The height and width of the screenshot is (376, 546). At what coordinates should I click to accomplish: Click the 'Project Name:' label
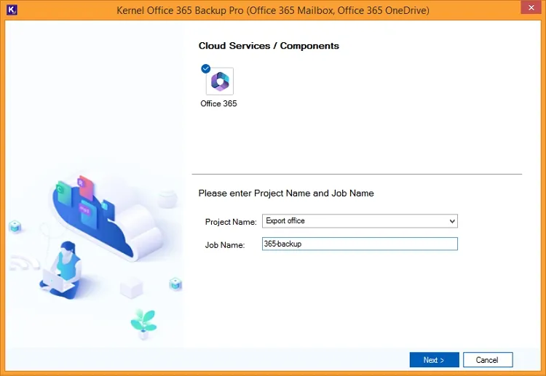click(x=231, y=222)
